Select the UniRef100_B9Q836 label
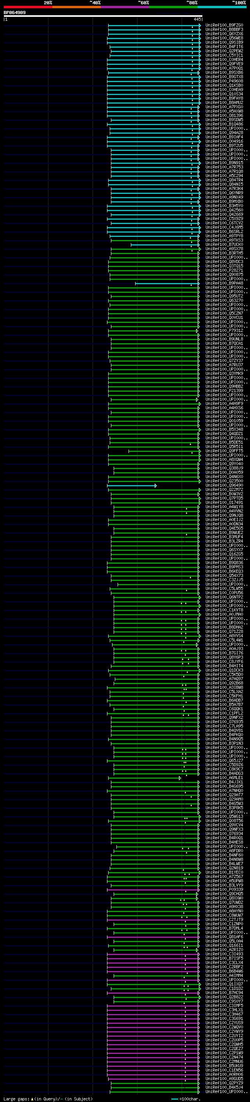The image size is (250, 1102). point(224,563)
